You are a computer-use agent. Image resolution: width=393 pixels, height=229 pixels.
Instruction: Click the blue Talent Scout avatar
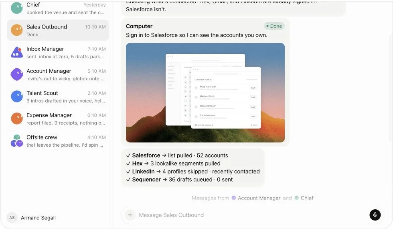tap(17, 96)
